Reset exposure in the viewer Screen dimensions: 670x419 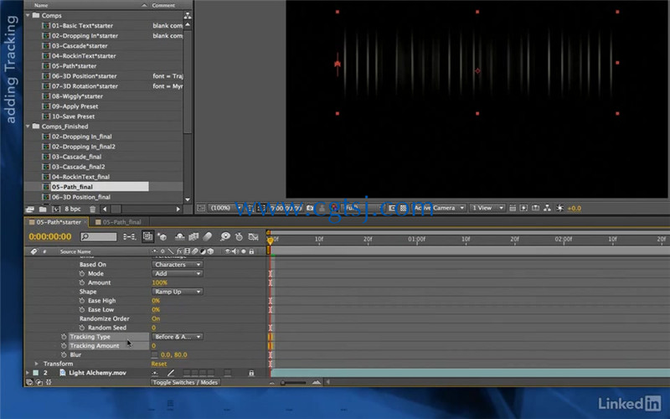pos(559,208)
